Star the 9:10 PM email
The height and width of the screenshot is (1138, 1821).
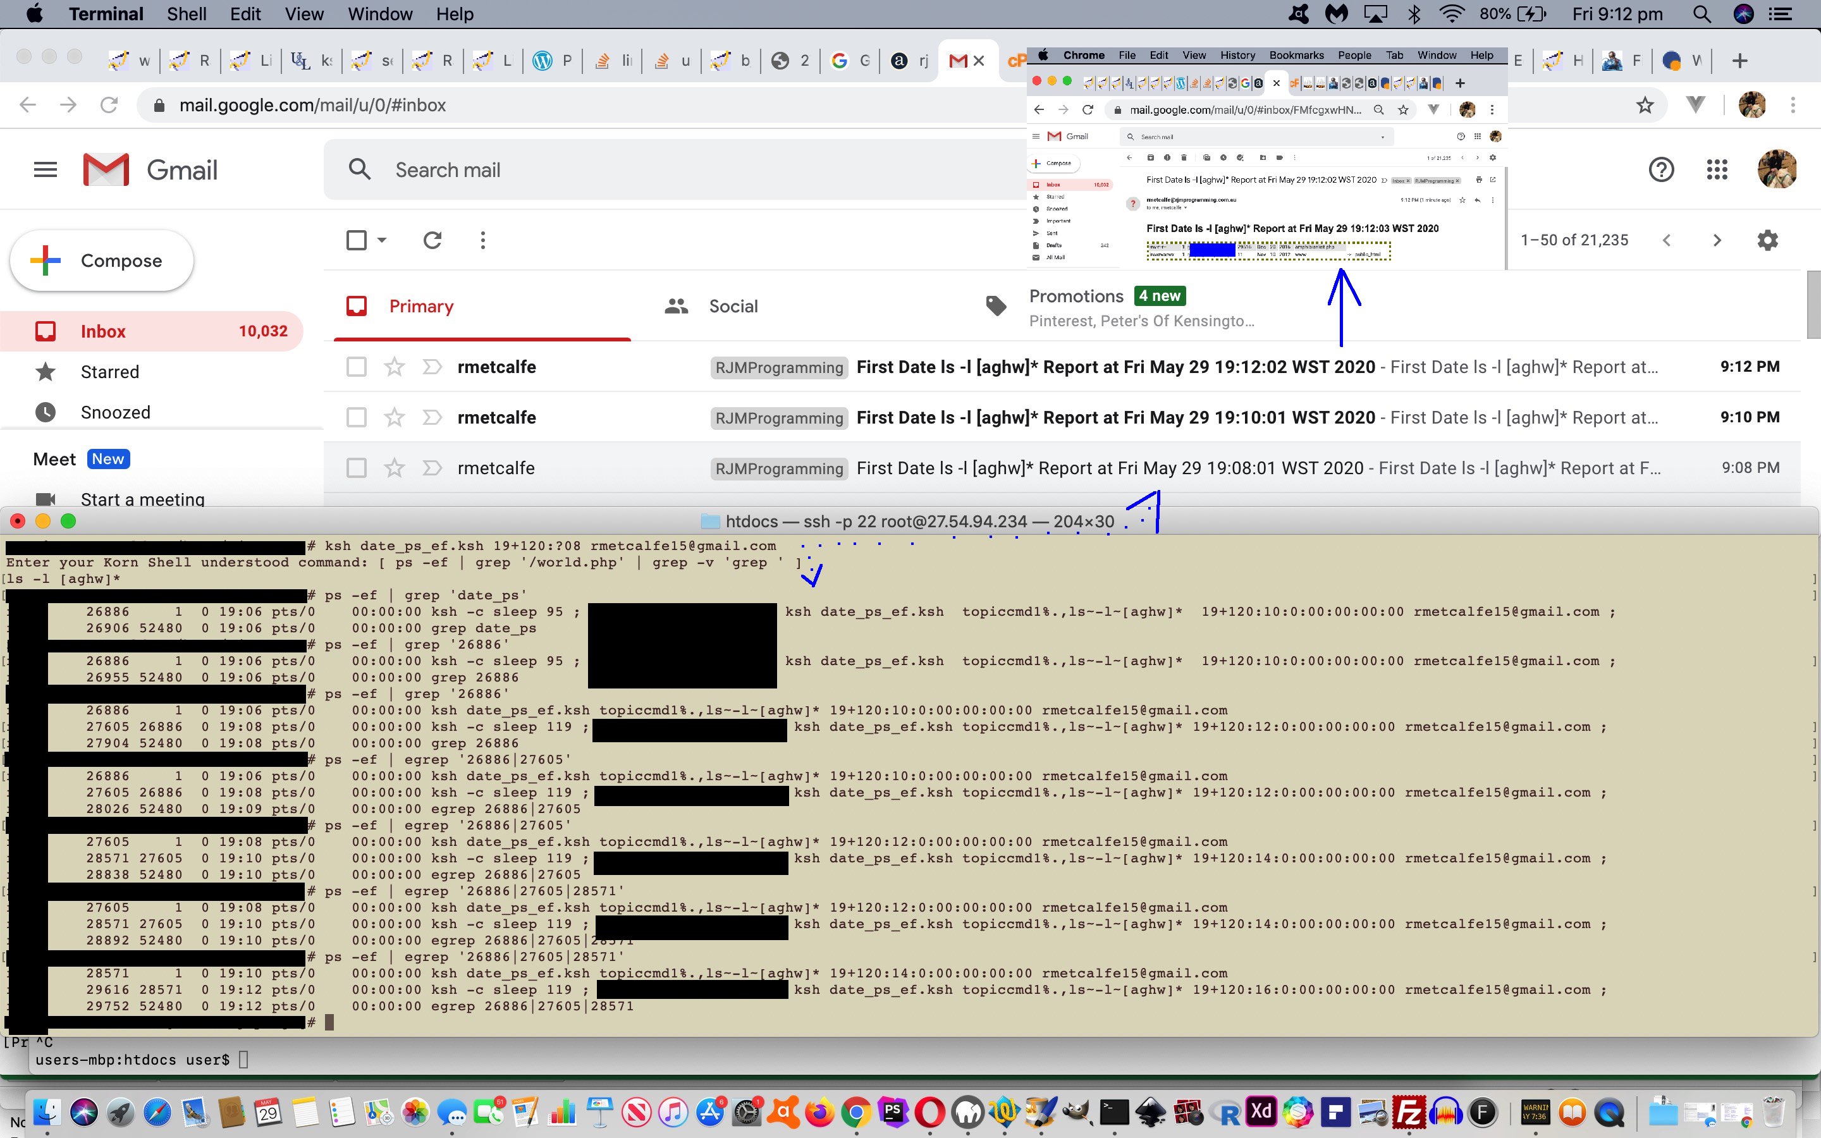[395, 417]
